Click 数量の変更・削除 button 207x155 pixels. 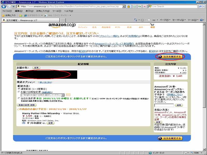[27, 105]
